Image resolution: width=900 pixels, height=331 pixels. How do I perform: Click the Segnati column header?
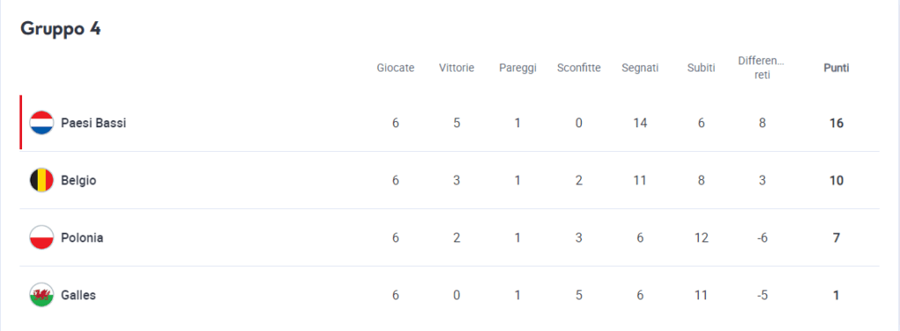(x=640, y=68)
